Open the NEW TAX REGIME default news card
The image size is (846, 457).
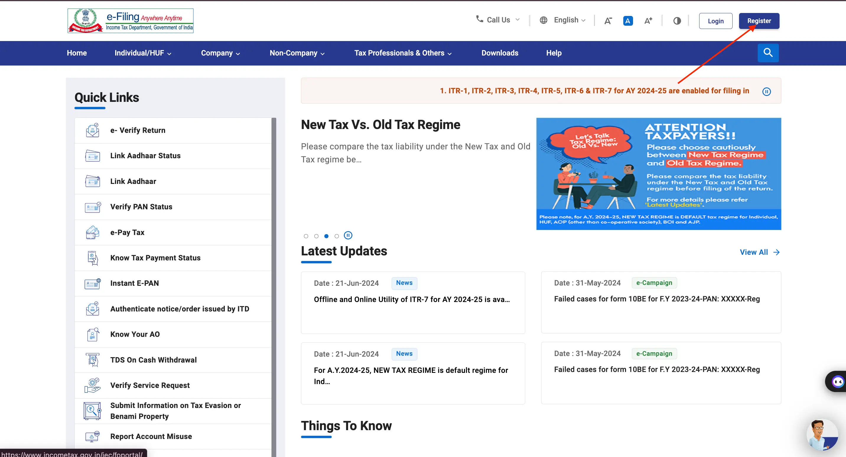click(413, 373)
